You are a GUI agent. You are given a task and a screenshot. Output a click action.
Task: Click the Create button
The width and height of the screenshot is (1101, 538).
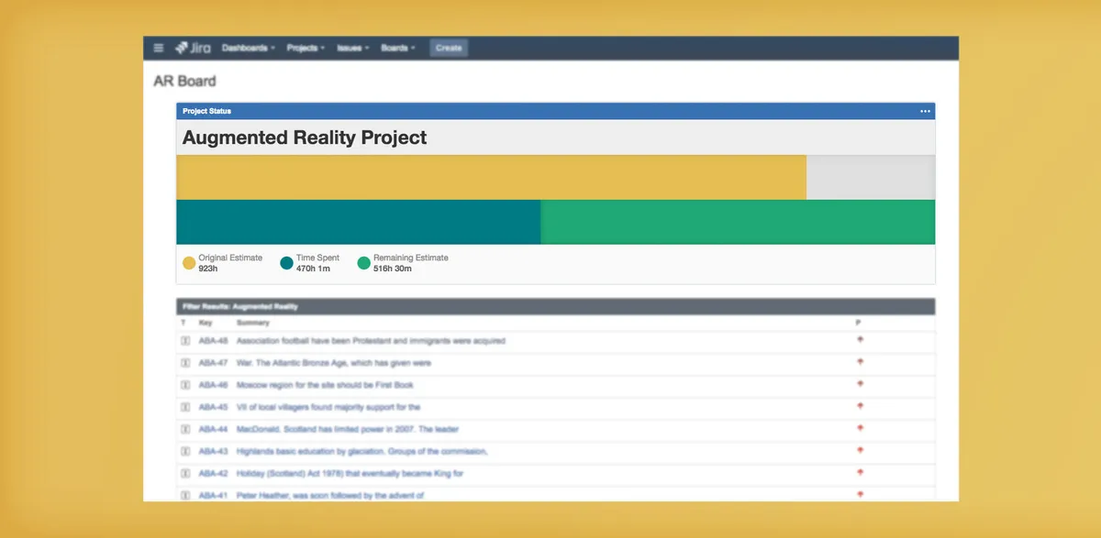449,48
